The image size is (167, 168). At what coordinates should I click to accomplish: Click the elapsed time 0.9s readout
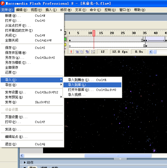tap(139, 52)
